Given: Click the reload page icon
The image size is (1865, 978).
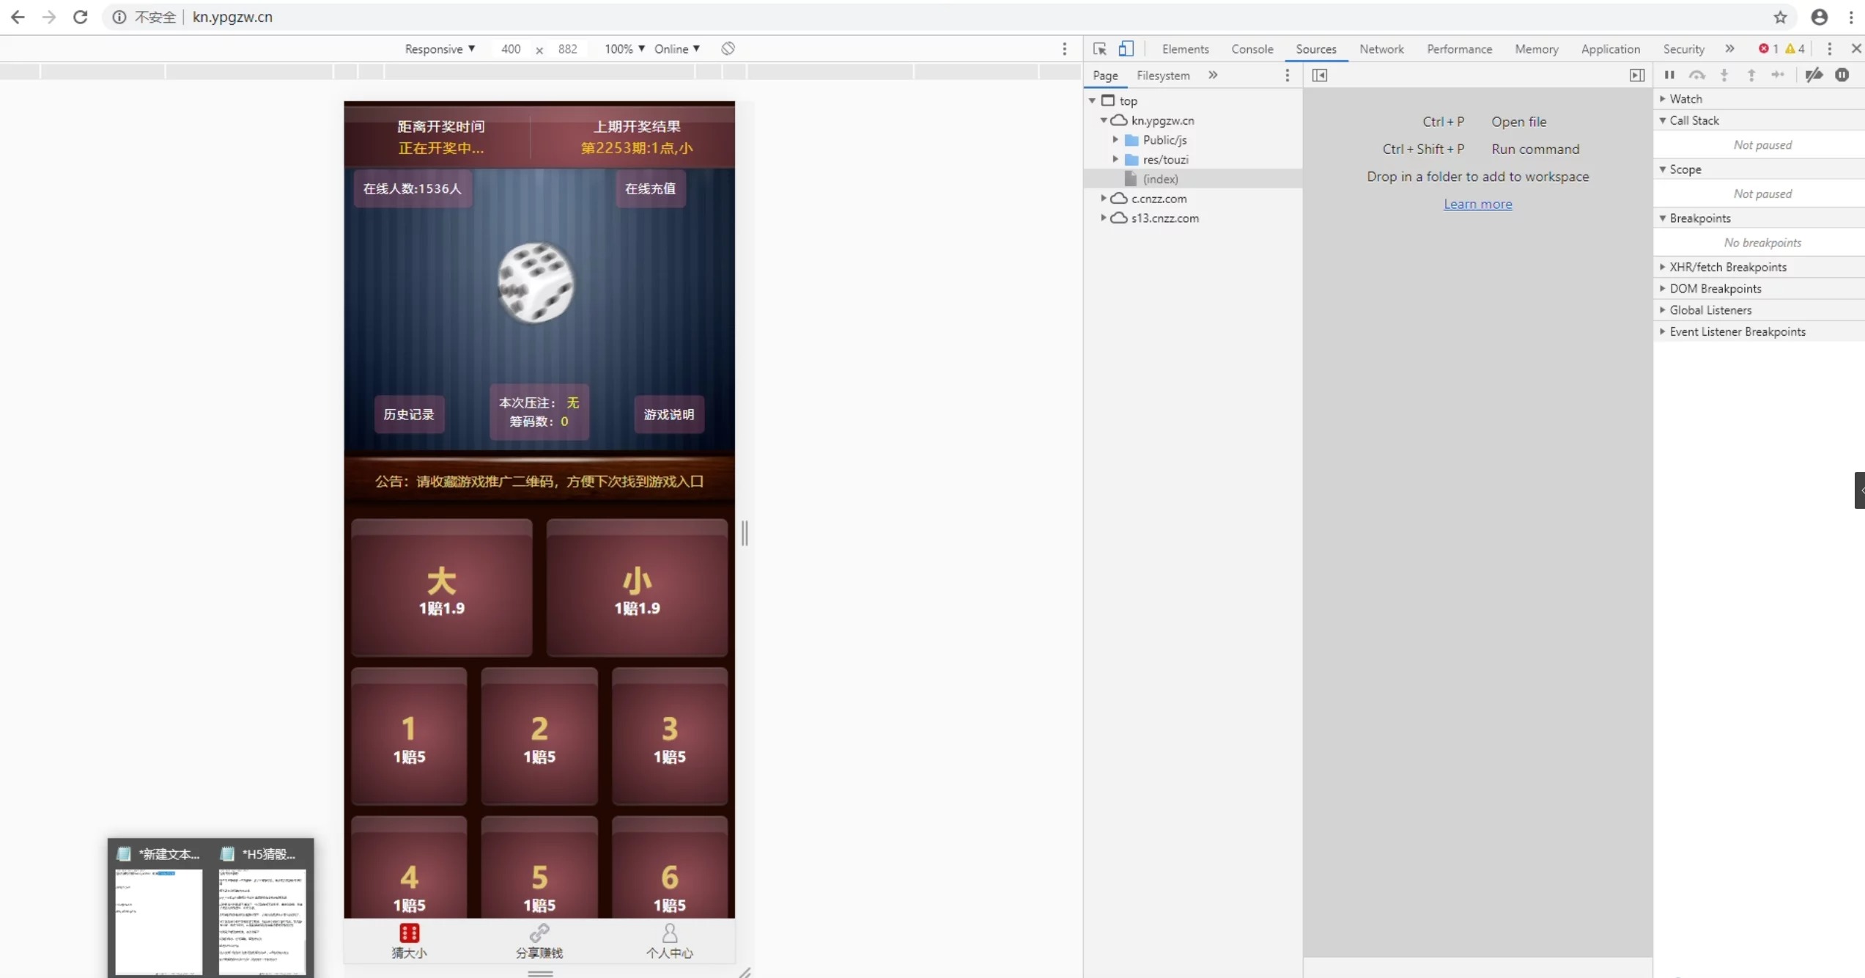Looking at the screenshot, I should 81,17.
